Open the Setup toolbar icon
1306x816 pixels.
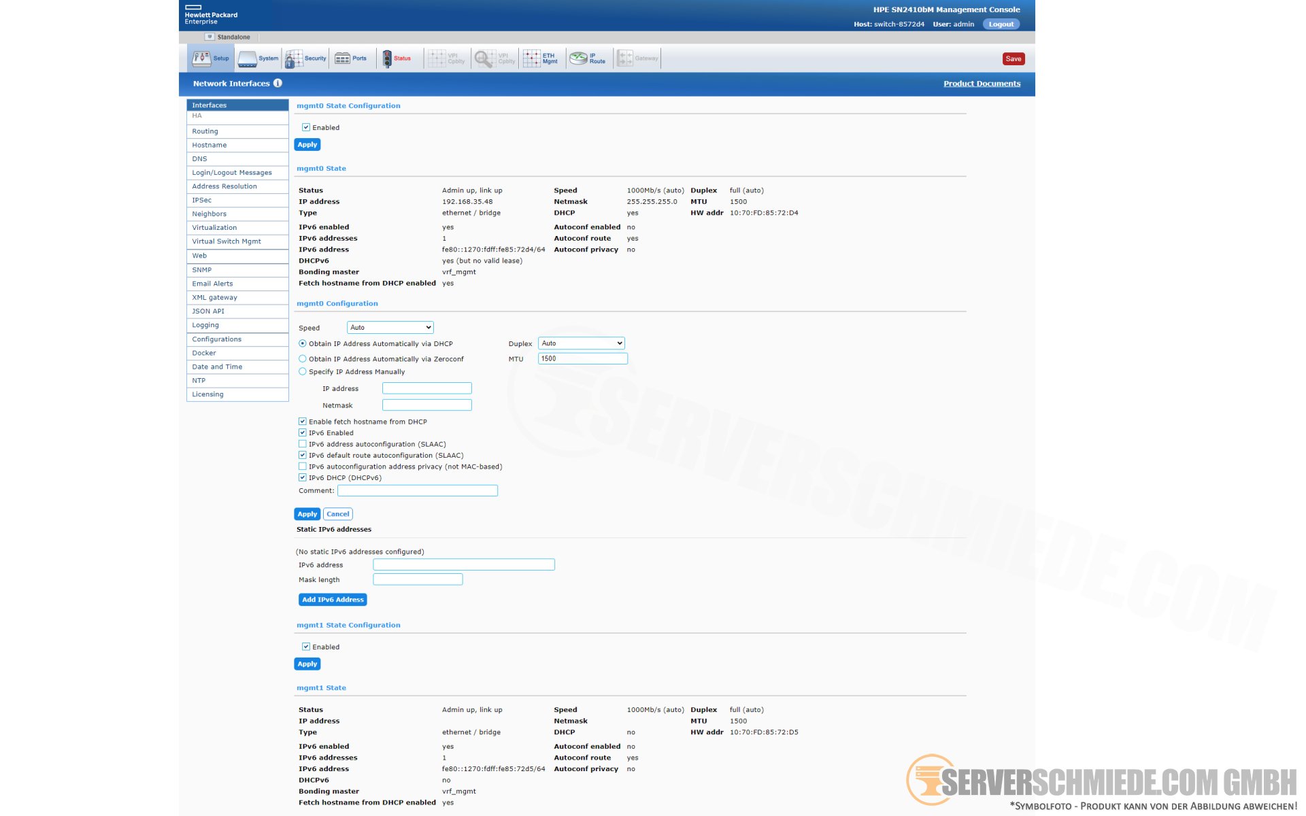(201, 58)
